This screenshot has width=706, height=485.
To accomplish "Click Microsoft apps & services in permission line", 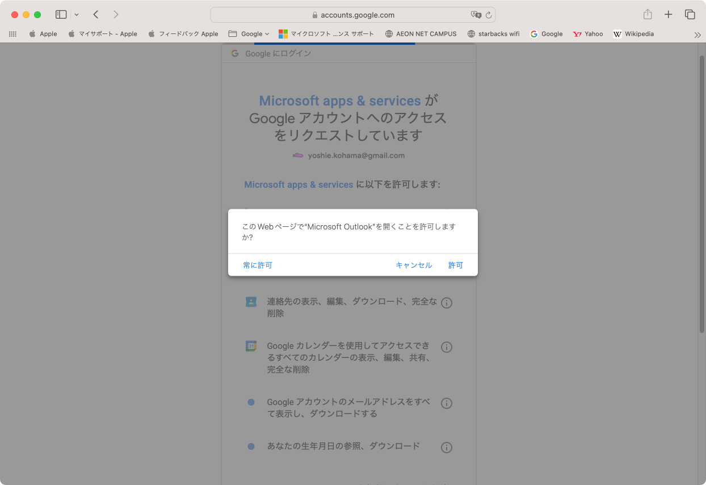I will click(x=299, y=185).
